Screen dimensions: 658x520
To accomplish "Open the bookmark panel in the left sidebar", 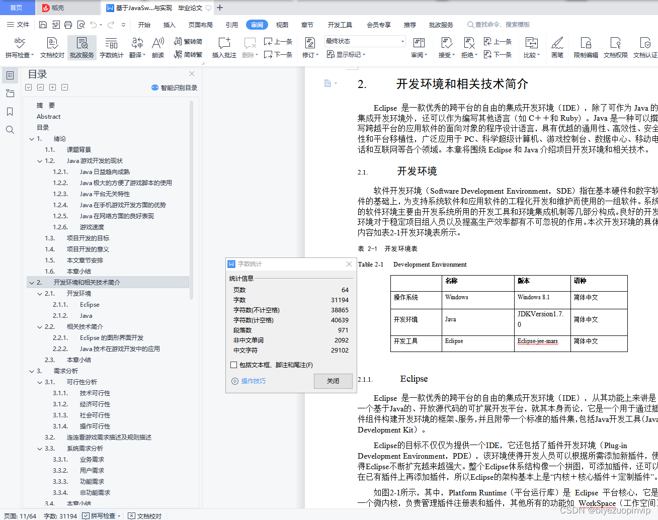I will [x=10, y=112].
